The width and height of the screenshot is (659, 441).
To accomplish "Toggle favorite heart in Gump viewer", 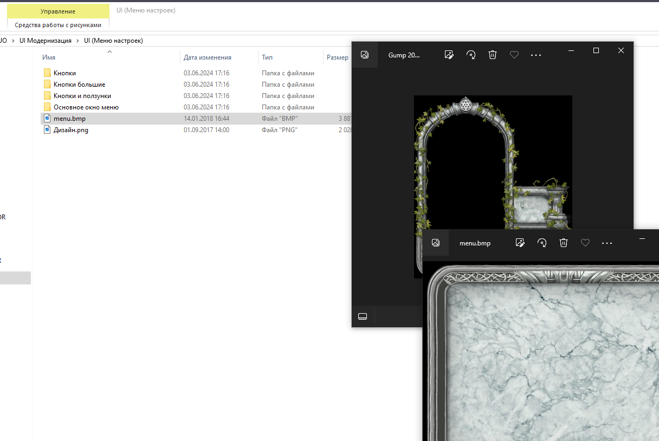I will [x=514, y=55].
